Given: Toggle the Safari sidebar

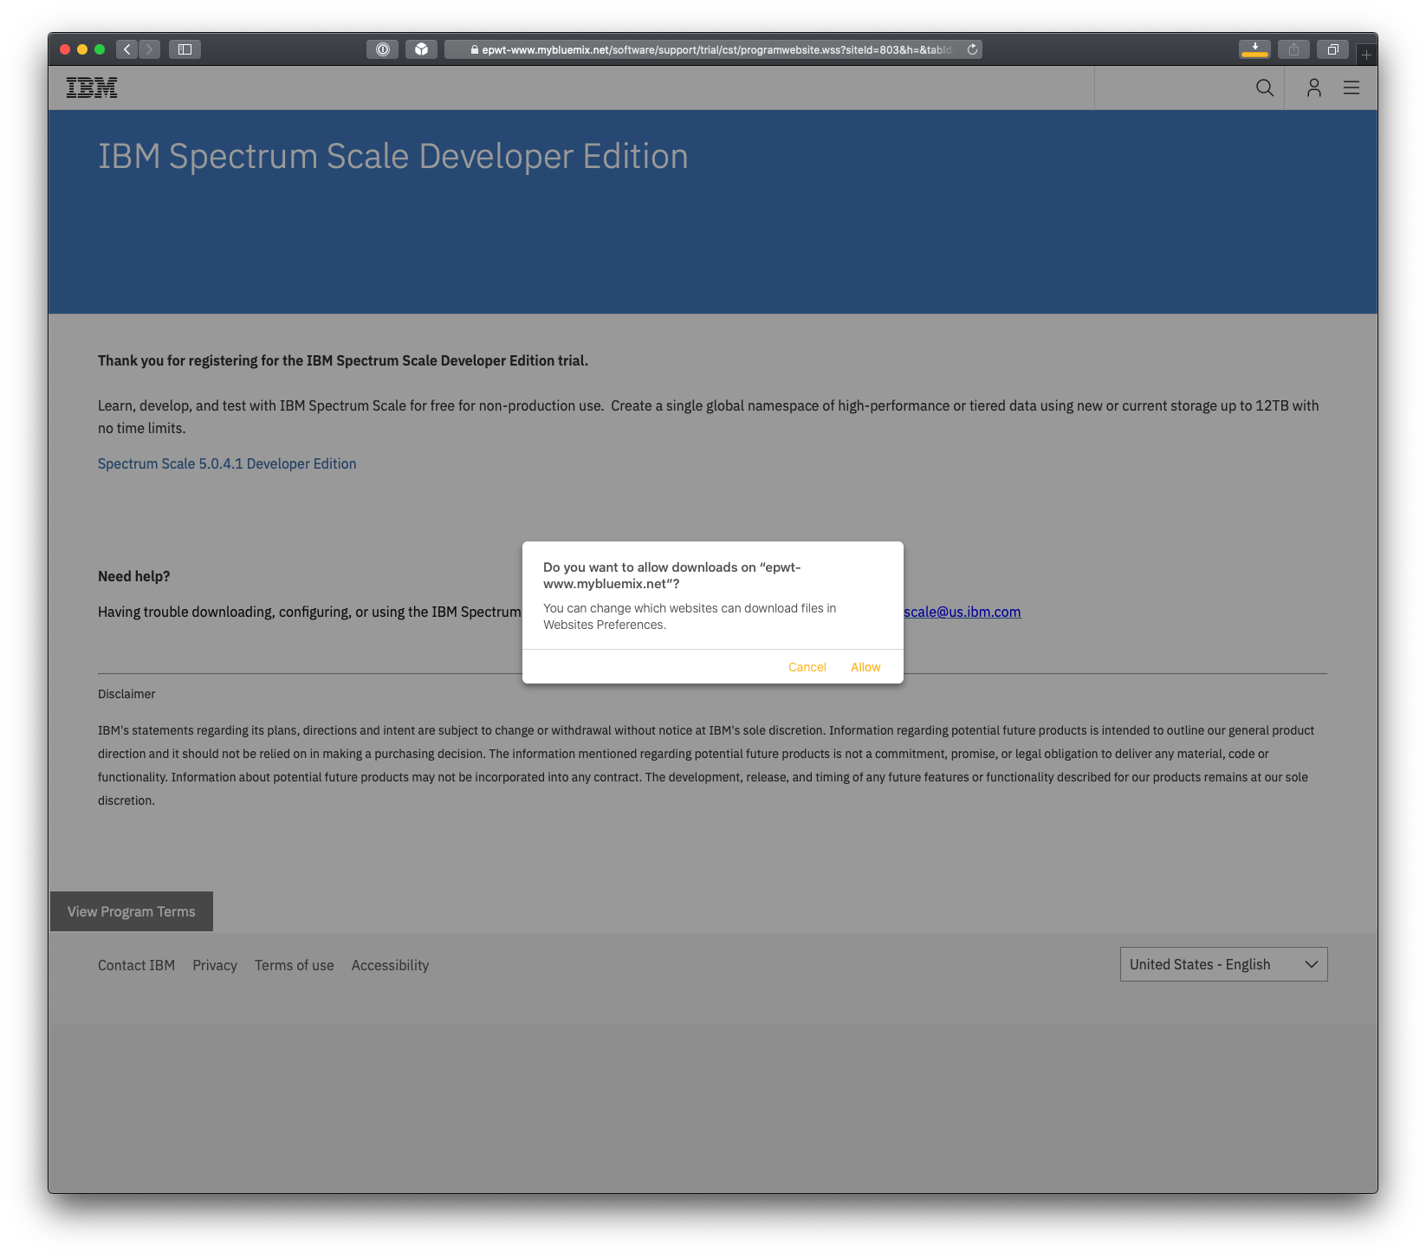Looking at the screenshot, I should [185, 49].
